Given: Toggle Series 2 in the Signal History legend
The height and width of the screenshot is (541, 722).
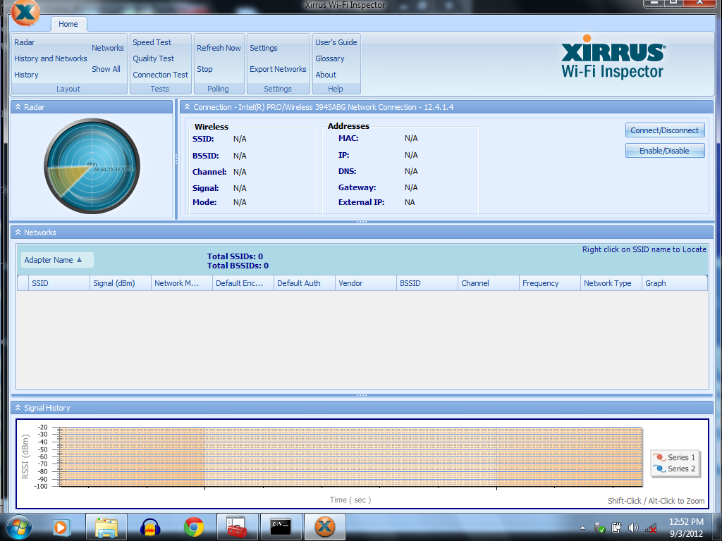Looking at the screenshot, I should point(661,468).
